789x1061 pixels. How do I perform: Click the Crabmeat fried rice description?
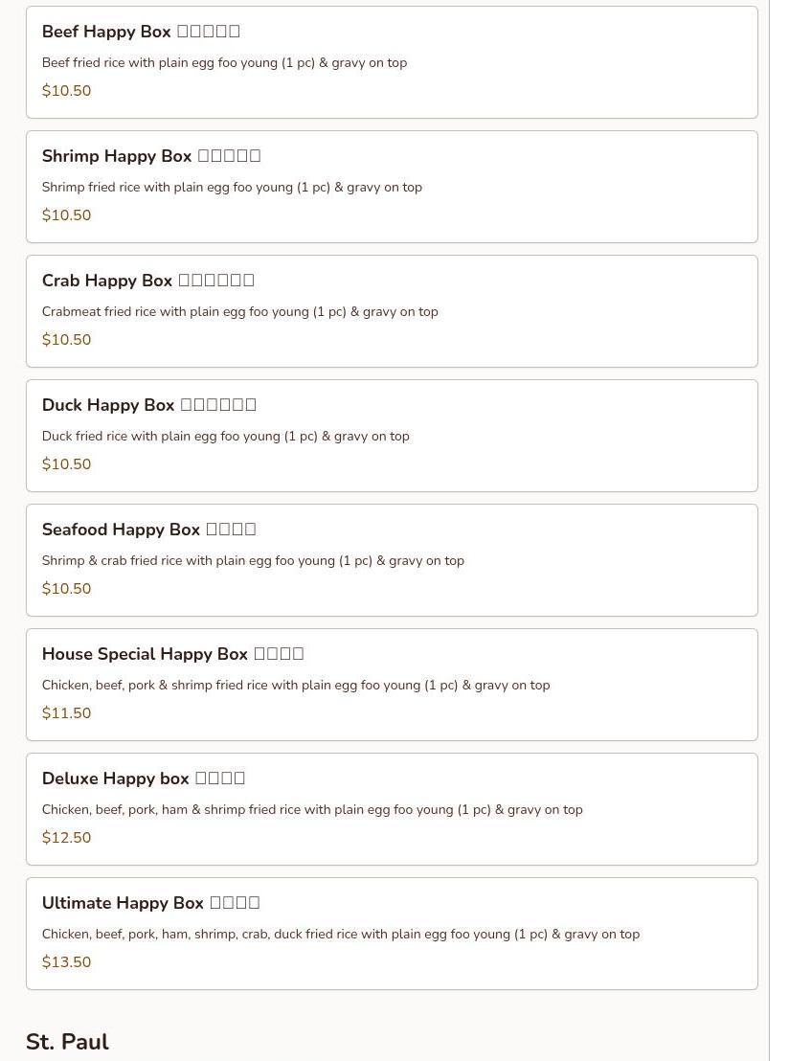coord(240,312)
